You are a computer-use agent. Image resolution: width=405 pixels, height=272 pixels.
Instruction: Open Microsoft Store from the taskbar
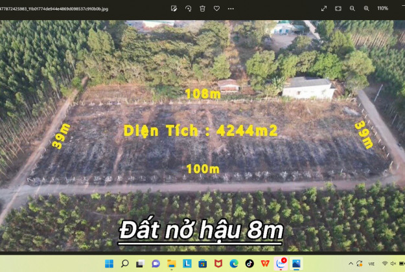pyautogui.click(x=203, y=264)
